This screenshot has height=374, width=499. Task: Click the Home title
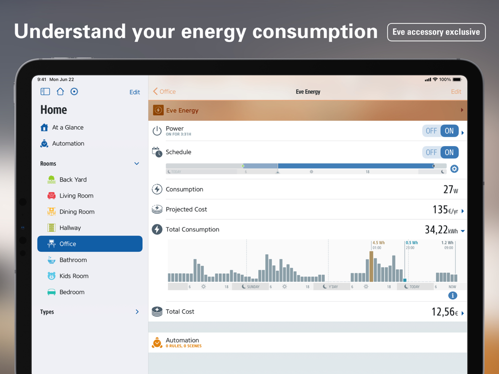(x=53, y=110)
